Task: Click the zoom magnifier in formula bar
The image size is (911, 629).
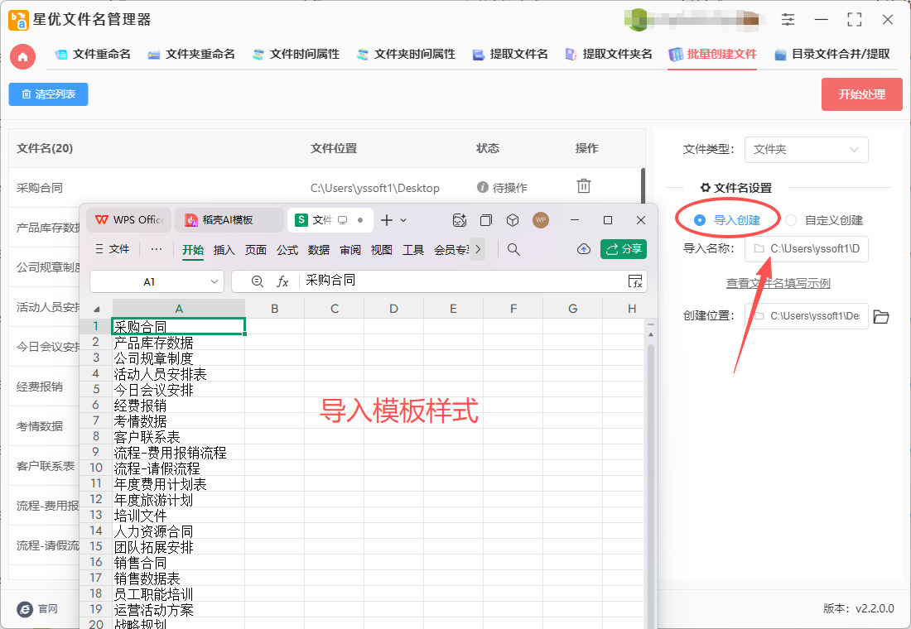Action: [x=258, y=281]
